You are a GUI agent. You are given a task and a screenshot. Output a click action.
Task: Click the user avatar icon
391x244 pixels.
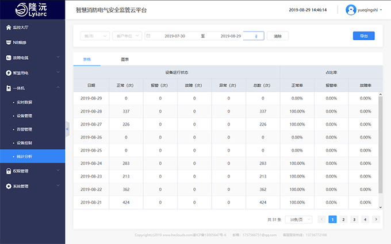point(351,10)
